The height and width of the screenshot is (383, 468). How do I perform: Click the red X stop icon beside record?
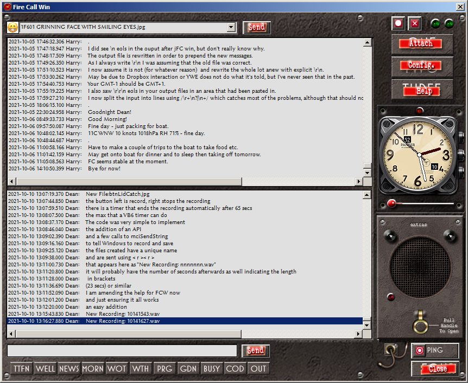pos(414,23)
